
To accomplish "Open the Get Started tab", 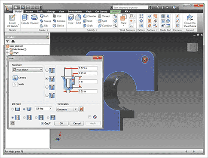I will (x=101, y=12).
